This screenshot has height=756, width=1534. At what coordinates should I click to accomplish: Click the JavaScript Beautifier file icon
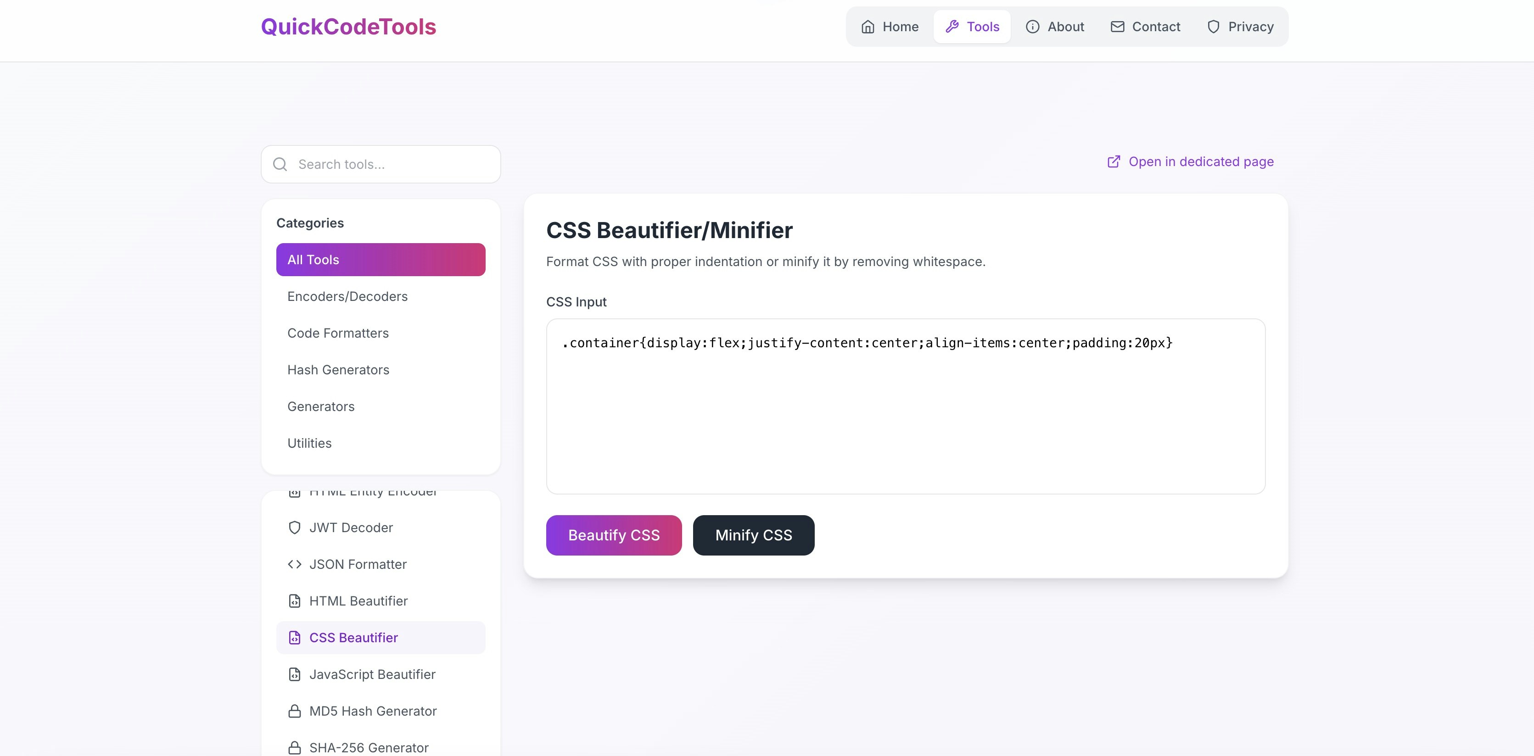click(295, 674)
